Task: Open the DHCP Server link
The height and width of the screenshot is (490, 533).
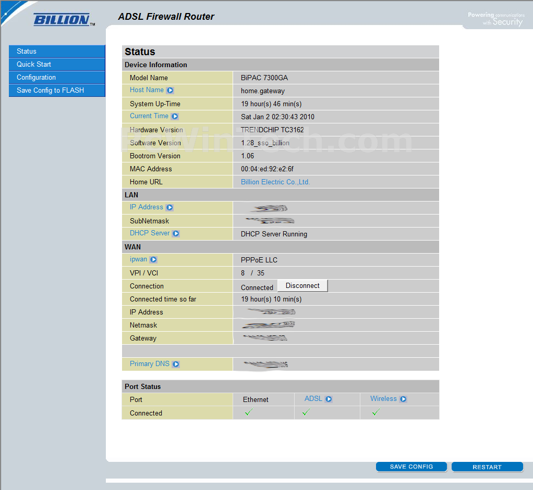Action: coord(150,233)
